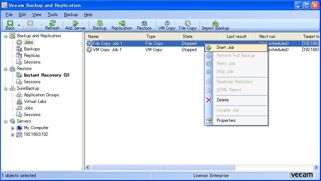
Task: Sort by the State column header
Action: point(201,36)
